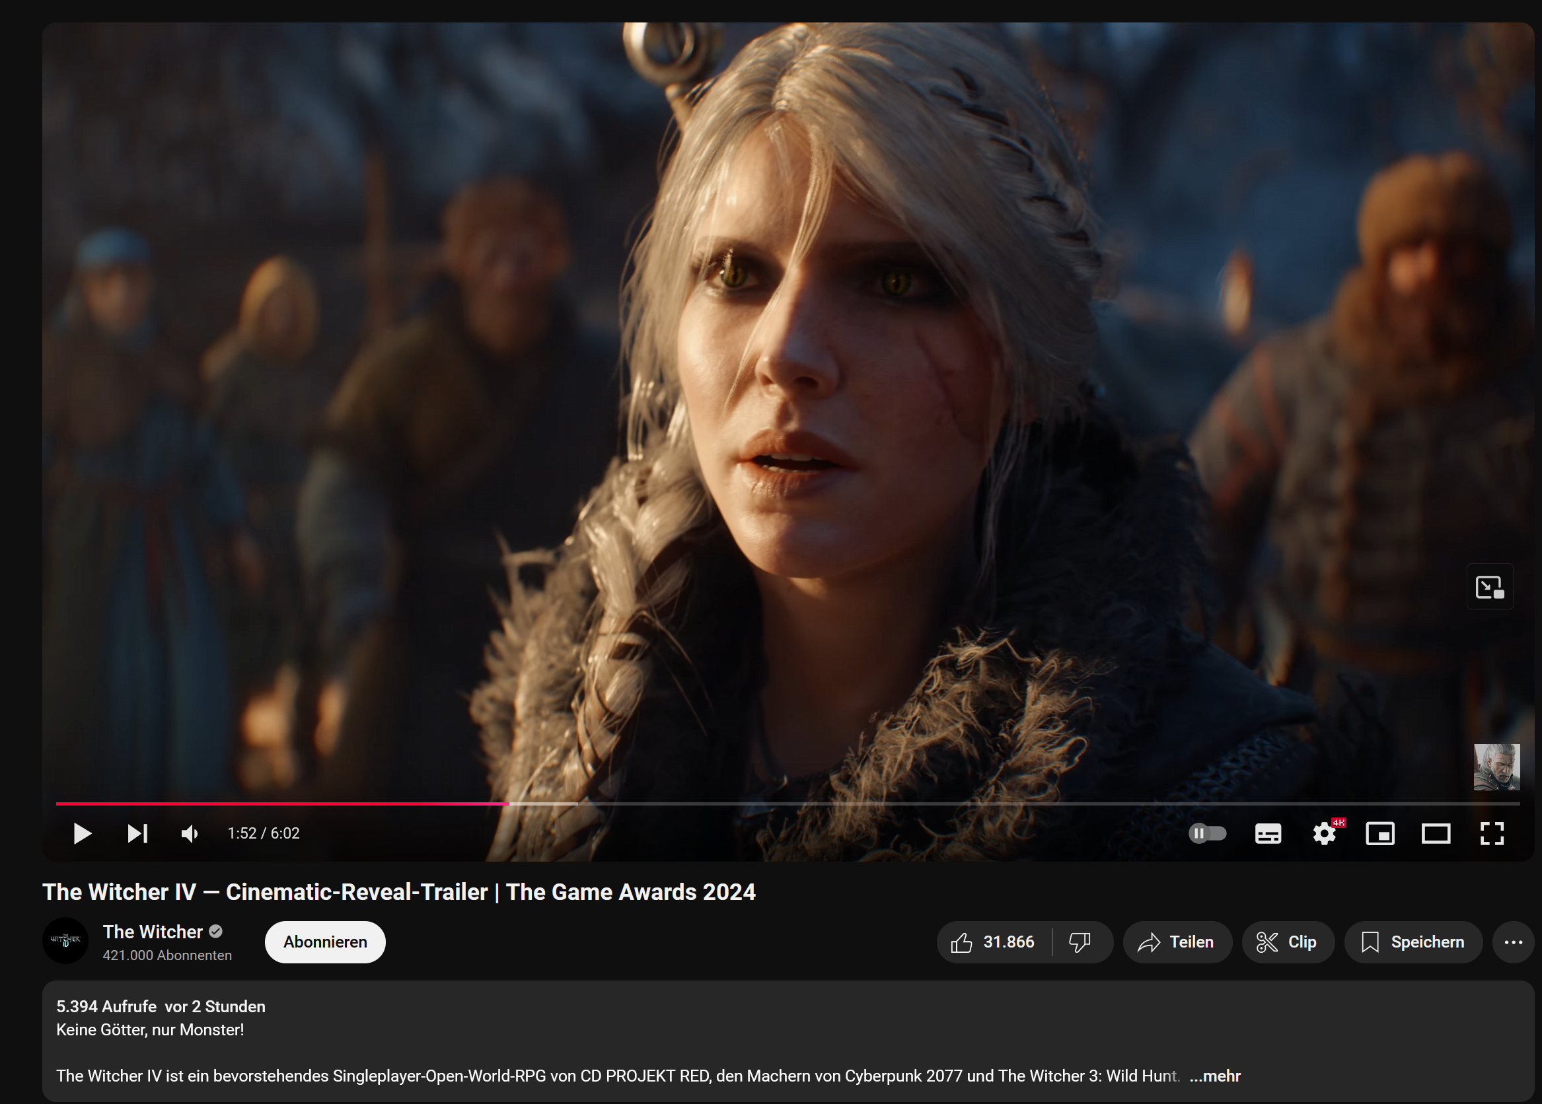Select the next video button
This screenshot has height=1104, width=1542.
(x=137, y=833)
